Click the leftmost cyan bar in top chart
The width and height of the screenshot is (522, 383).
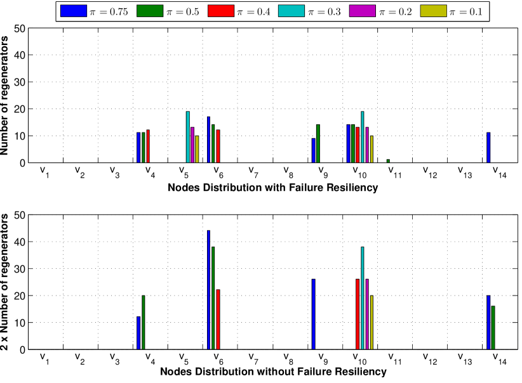point(187,137)
